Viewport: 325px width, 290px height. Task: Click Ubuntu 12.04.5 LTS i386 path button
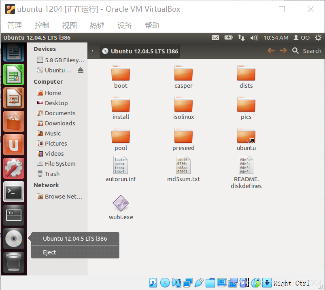pyautogui.click(x=140, y=51)
